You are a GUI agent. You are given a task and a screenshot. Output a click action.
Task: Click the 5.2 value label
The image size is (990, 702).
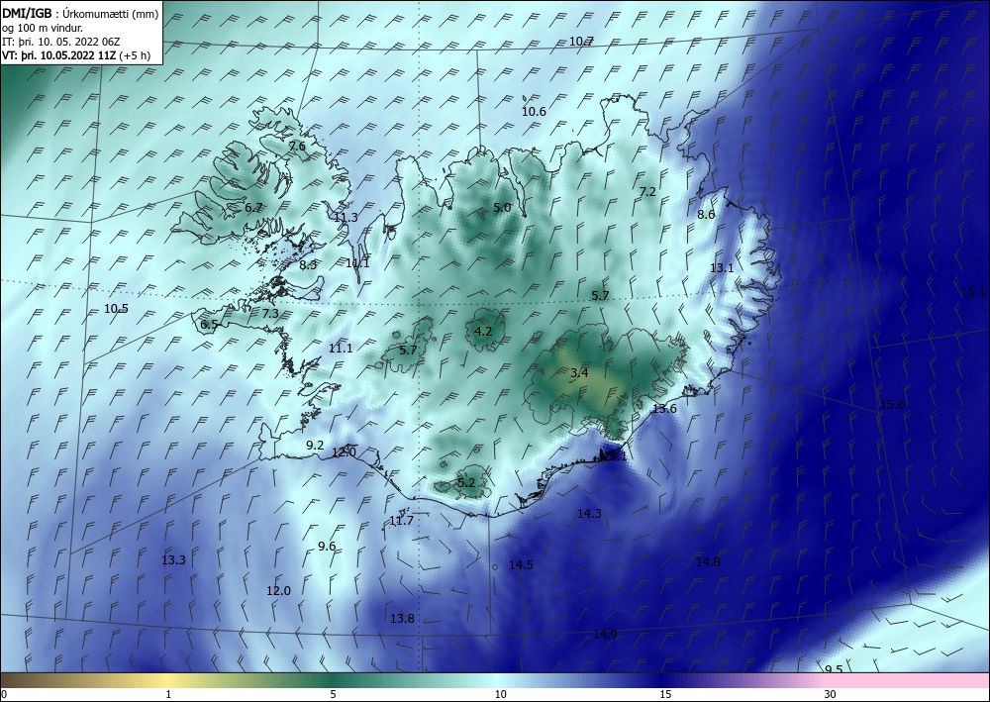pos(466,483)
